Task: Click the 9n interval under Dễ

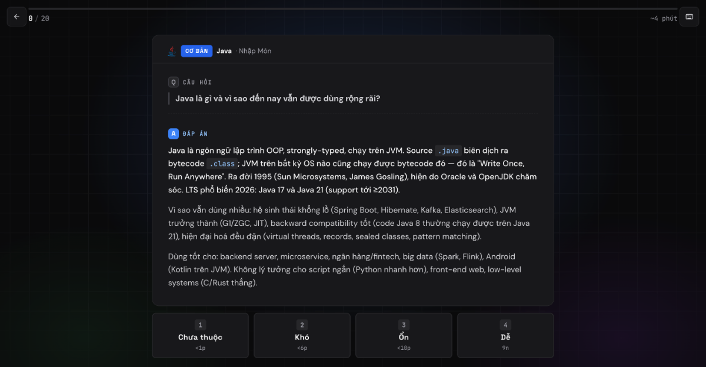Action: click(x=505, y=348)
